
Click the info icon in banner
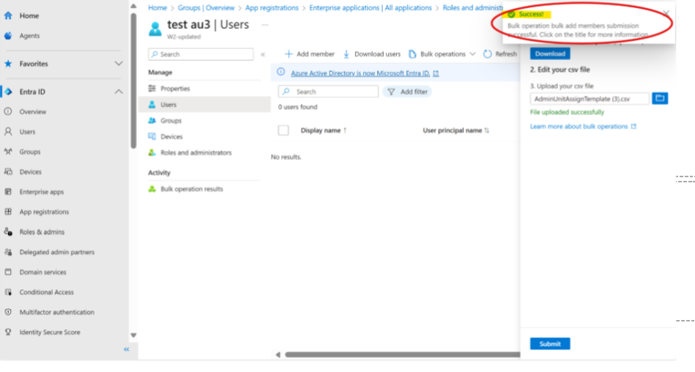click(280, 72)
